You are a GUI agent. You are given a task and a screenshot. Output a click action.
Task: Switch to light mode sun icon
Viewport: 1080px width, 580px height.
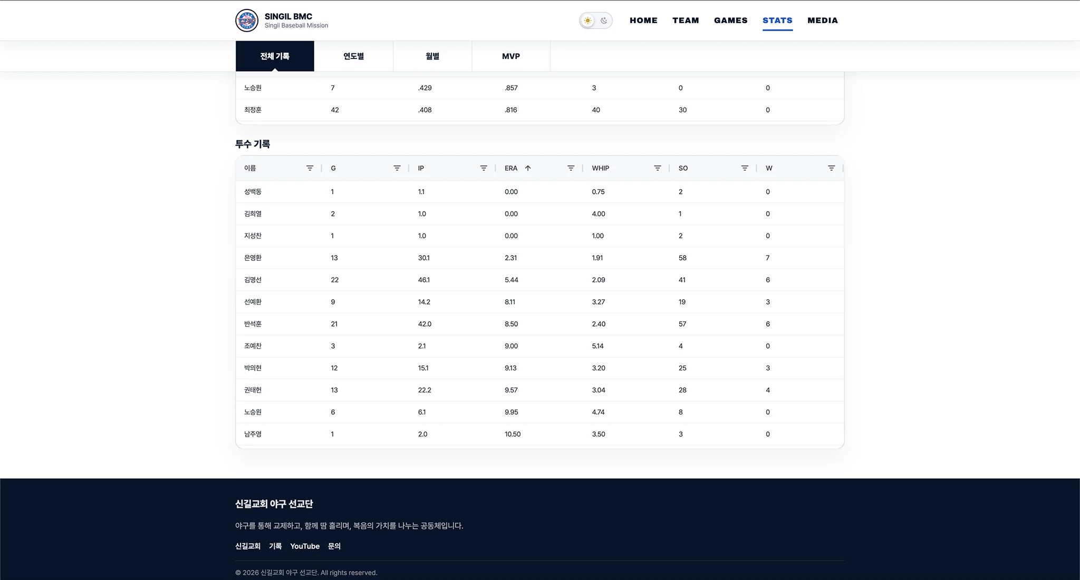pyautogui.click(x=587, y=21)
